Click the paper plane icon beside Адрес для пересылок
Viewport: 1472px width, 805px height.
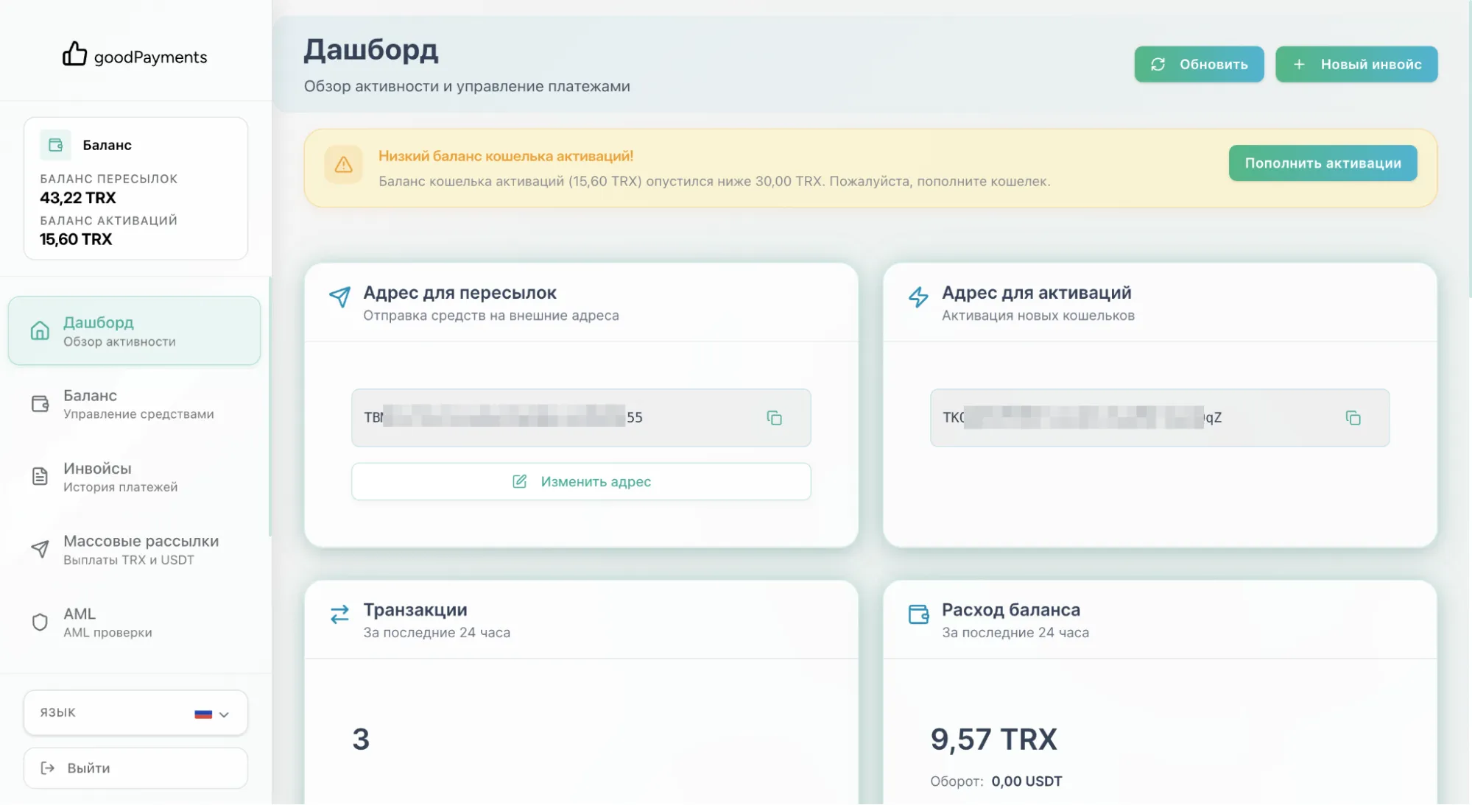click(x=339, y=297)
